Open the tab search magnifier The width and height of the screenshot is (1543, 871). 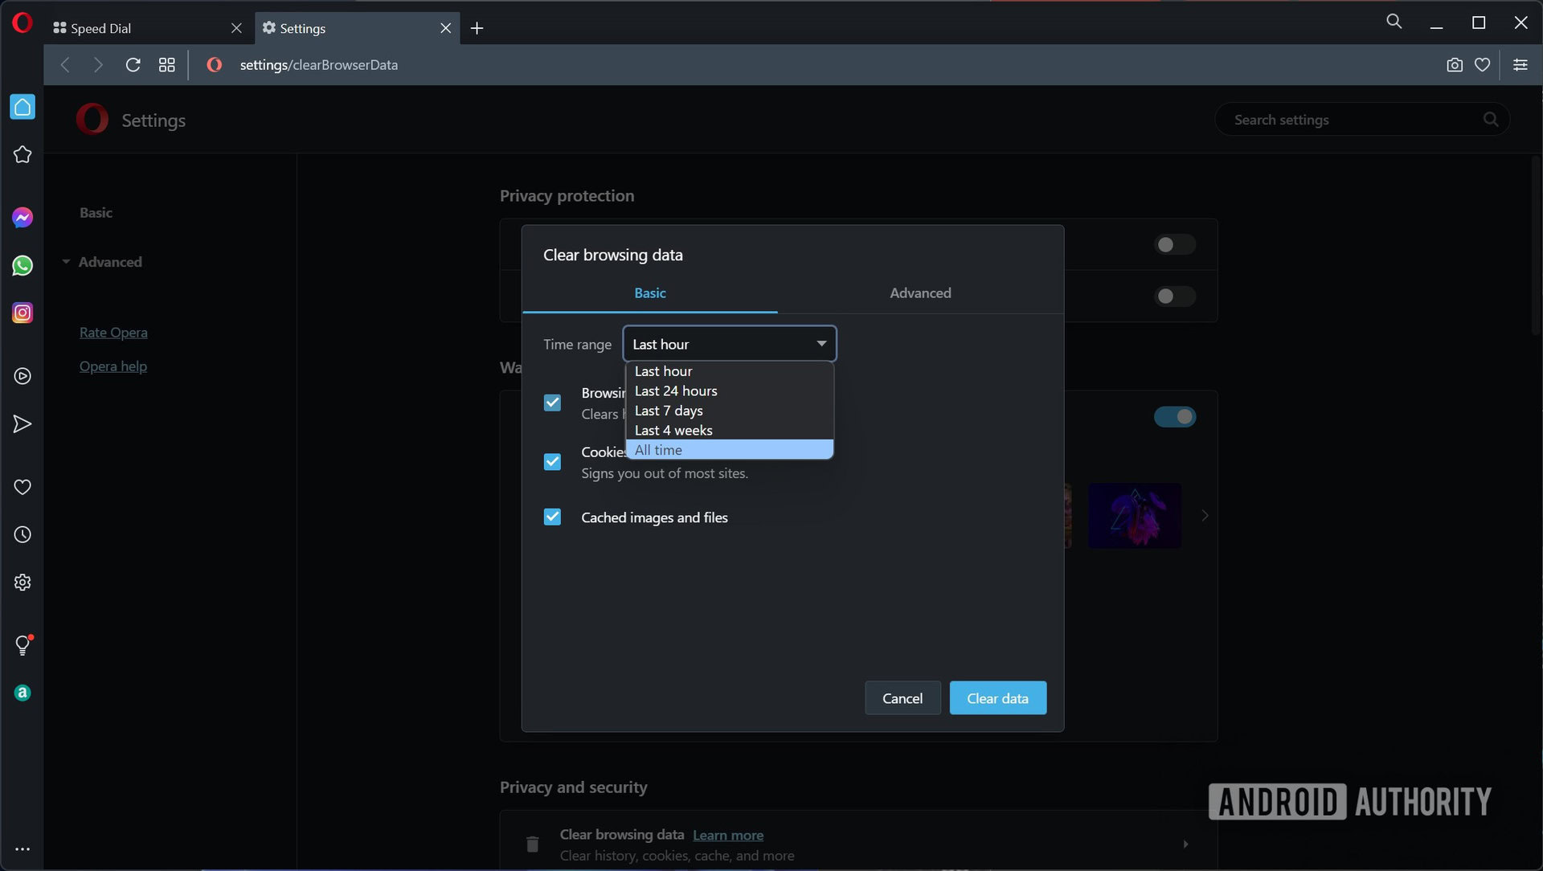point(1394,22)
